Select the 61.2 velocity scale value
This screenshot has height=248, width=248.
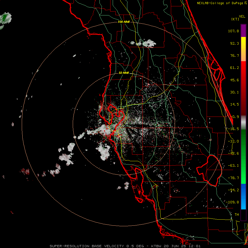click(x=234, y=68)
